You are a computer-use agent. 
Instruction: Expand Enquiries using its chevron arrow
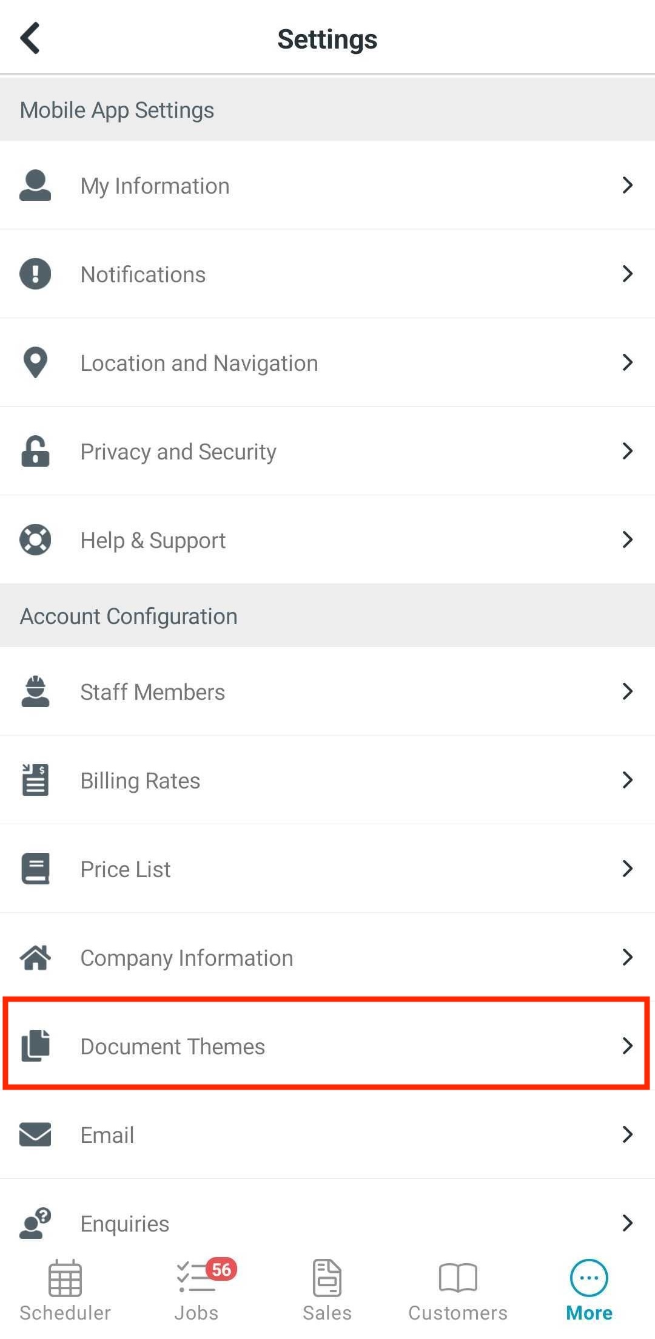pos(628,1223)
